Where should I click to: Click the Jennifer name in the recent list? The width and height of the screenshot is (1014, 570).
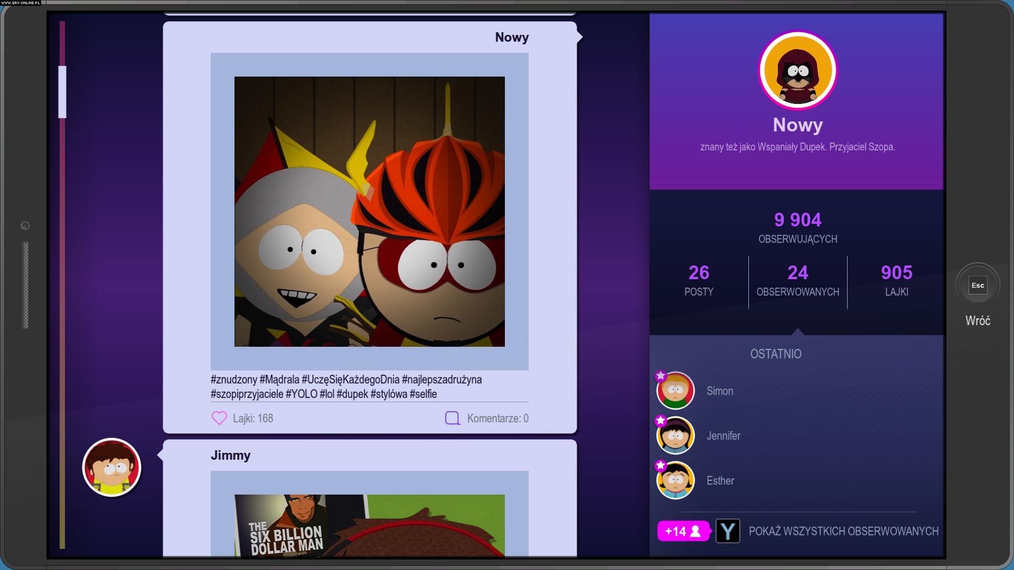click(724, 436)
